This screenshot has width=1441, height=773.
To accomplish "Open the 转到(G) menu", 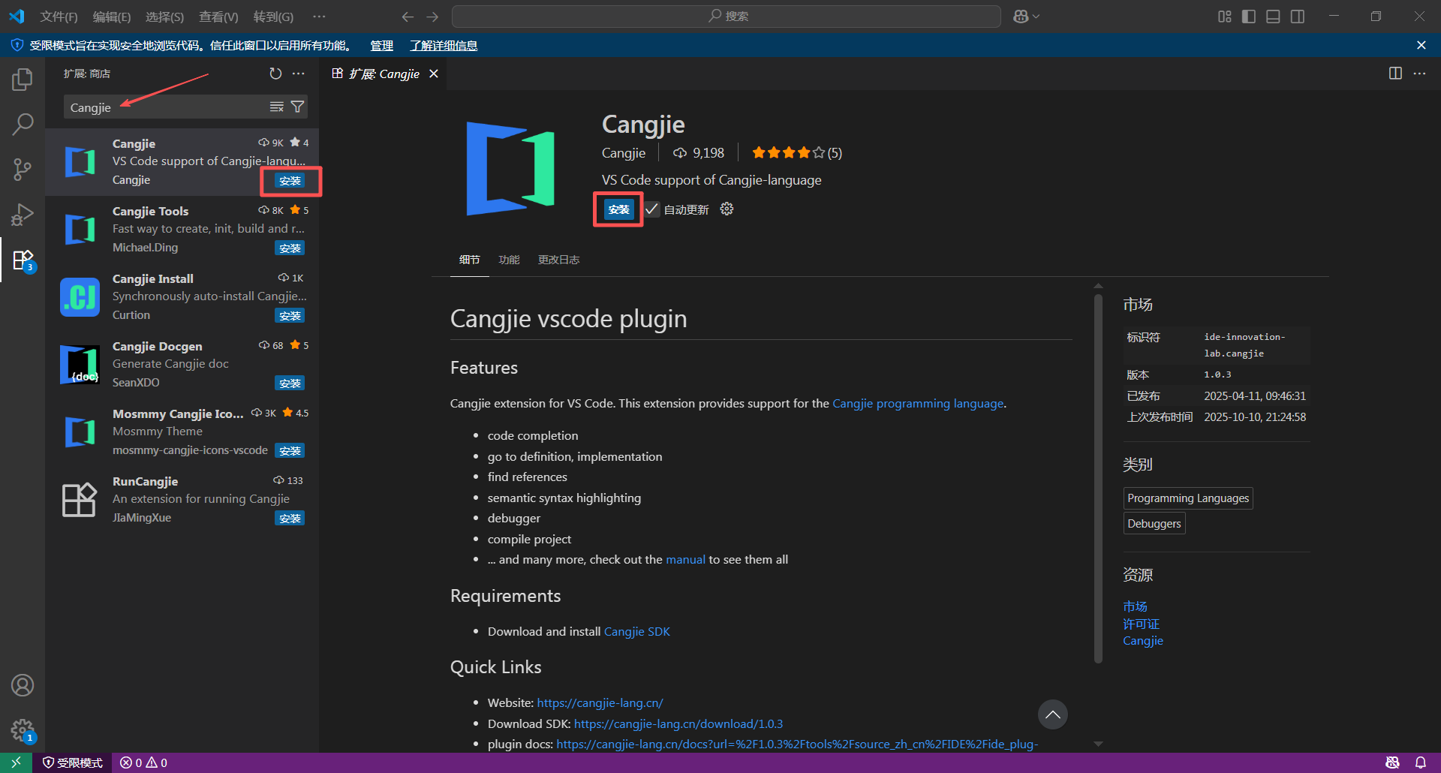I will coord(273,17).
